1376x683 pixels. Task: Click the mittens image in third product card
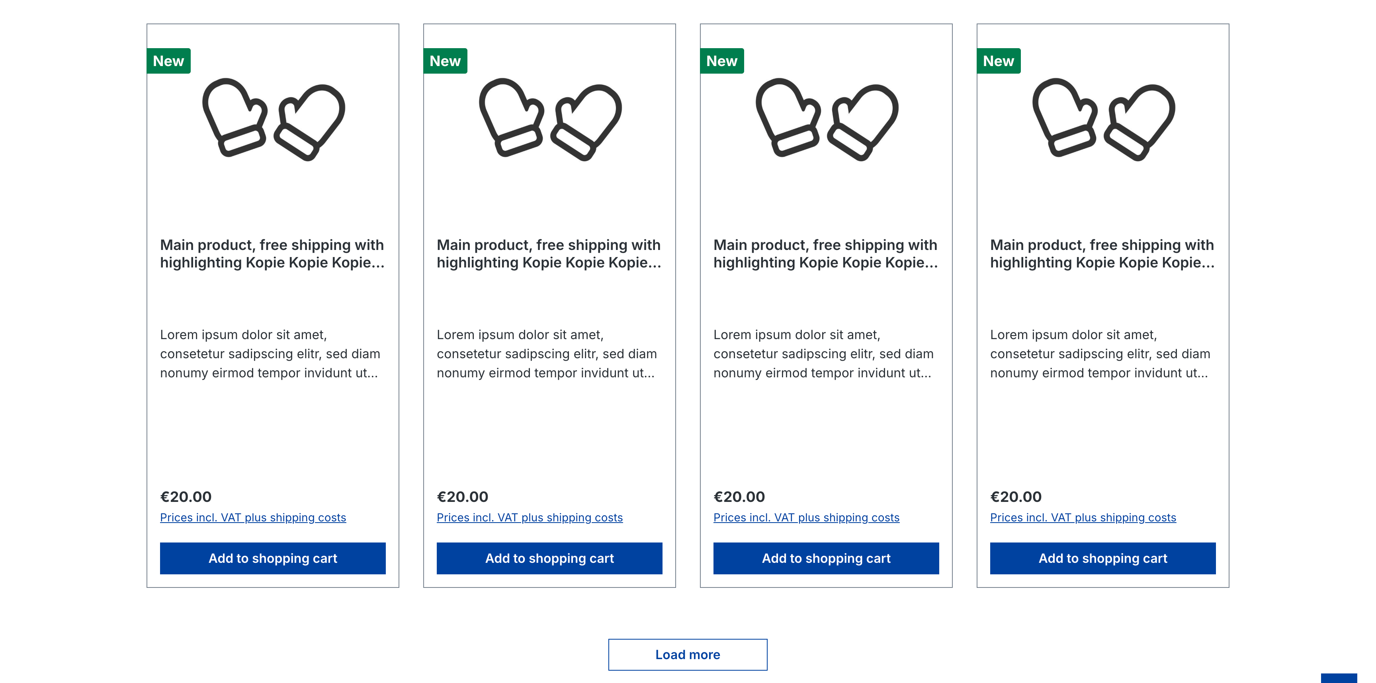tap(826, 119)
